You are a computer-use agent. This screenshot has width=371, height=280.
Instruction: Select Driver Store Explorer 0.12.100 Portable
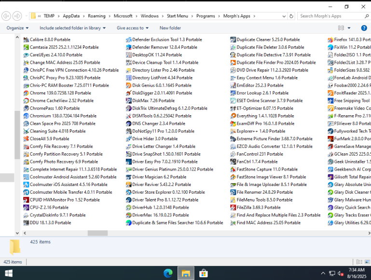[165, 192]
